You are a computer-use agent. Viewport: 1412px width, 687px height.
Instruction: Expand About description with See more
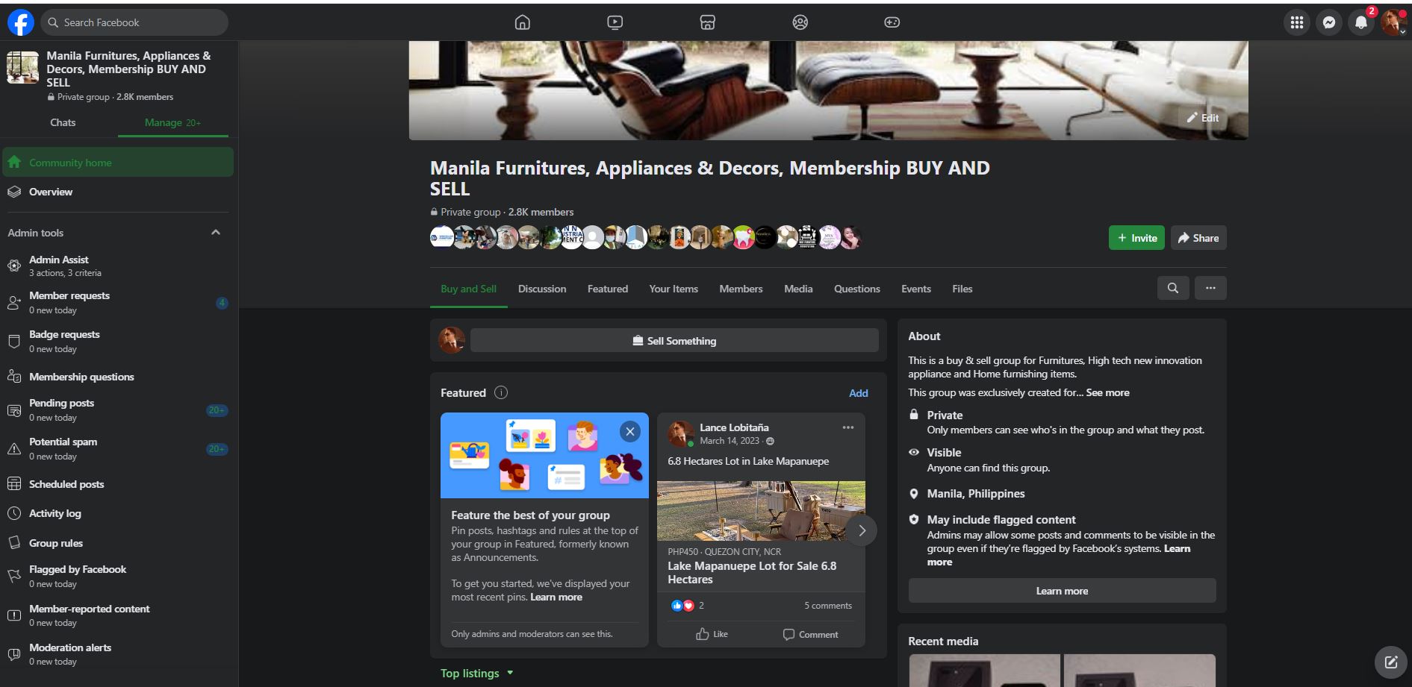(x=1107, y=392)
